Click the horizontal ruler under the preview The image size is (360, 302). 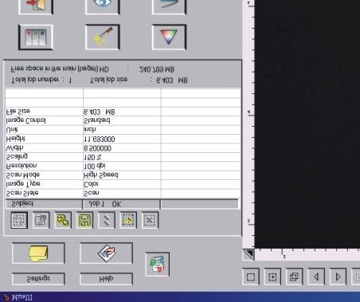coord(307,254)
